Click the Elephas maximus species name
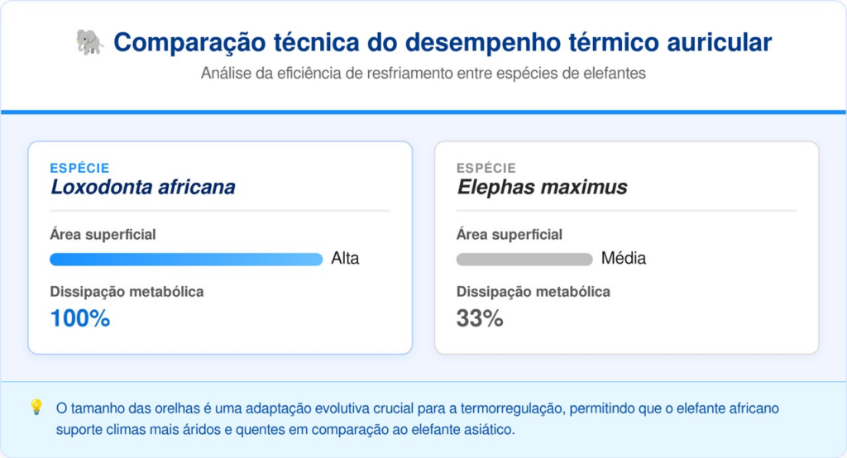Screen dimensions: 847x458 click(x=542, y=187)
